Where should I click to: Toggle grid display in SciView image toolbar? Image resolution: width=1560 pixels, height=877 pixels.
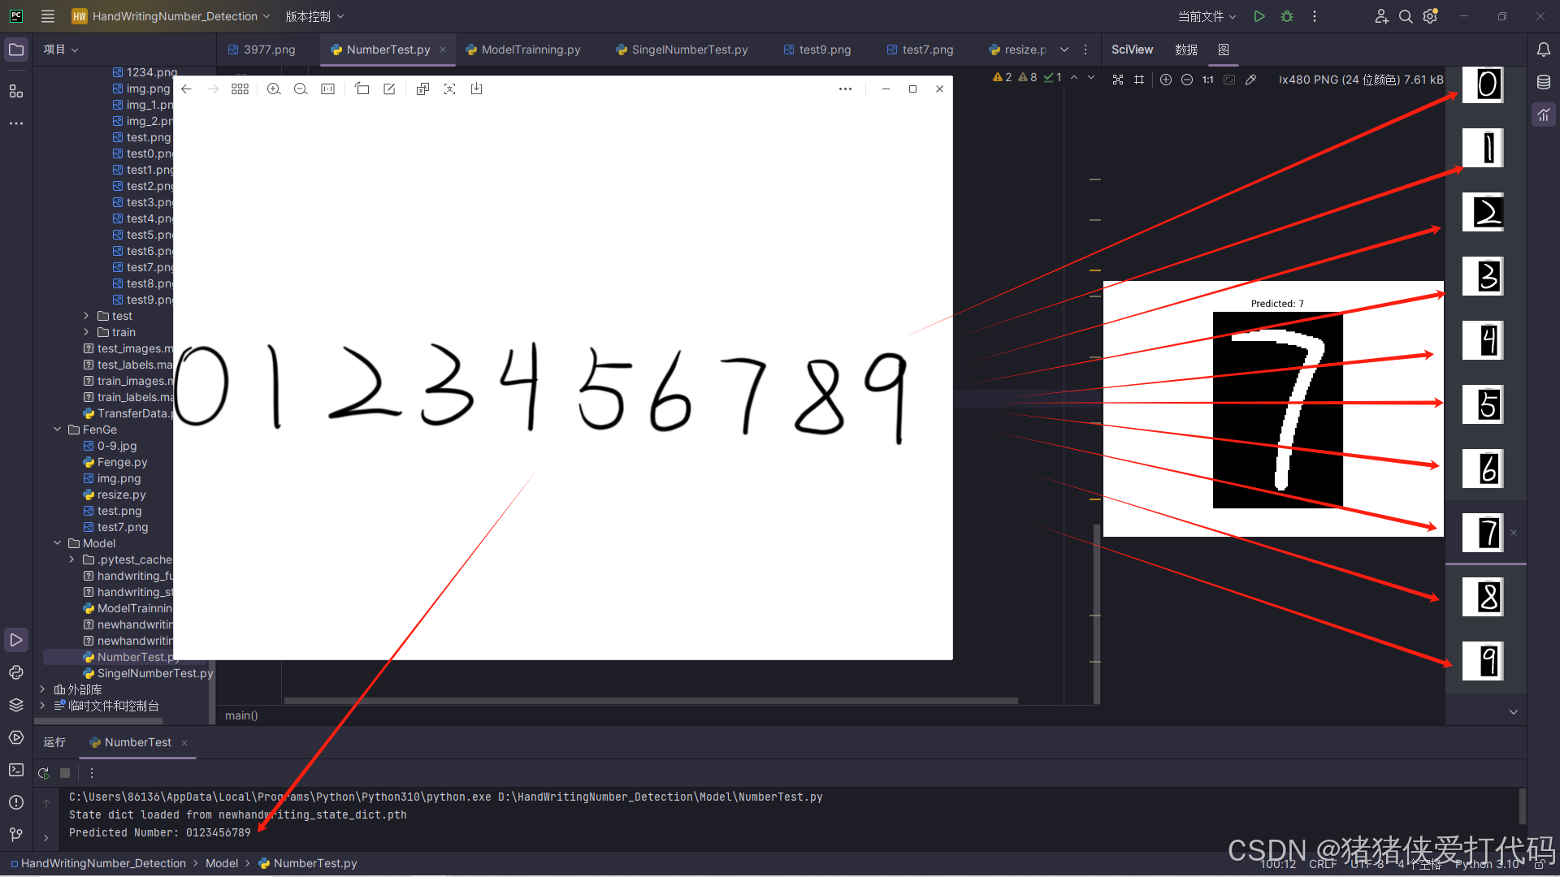pos(1139,80)
